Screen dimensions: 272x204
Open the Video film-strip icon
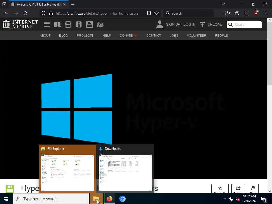68,24
